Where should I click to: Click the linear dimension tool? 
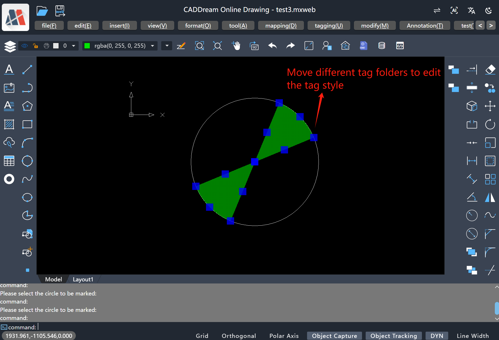[472, 161]
